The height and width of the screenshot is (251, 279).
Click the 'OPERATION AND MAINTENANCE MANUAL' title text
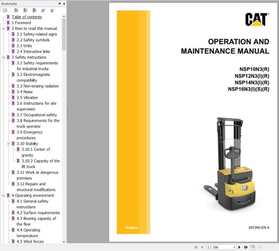coord(225,46)
